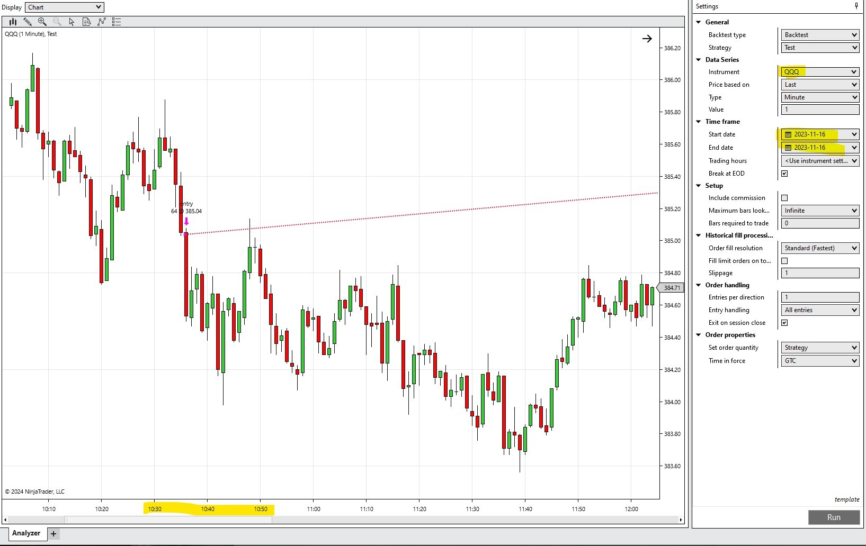The height and width of the screenshot is (546, 866).
Task: Click the greyed-out Zoom Out magnifier icon
Action: pos(57,22)
